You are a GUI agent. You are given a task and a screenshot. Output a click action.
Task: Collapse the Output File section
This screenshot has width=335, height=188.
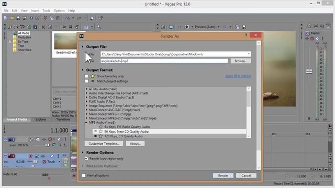[83, 46]
